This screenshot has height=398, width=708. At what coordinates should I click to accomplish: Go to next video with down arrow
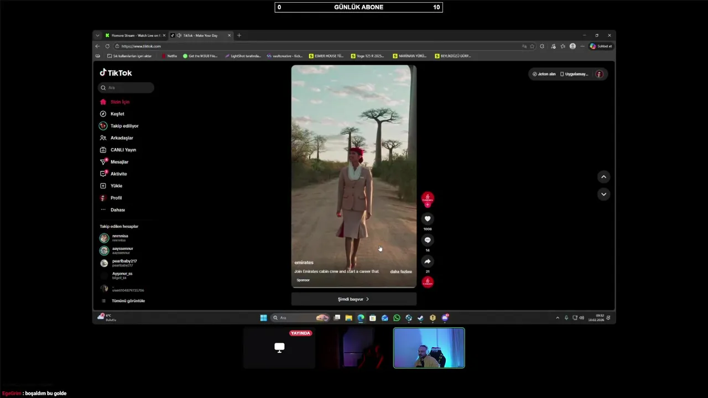(x=603, y=194)
